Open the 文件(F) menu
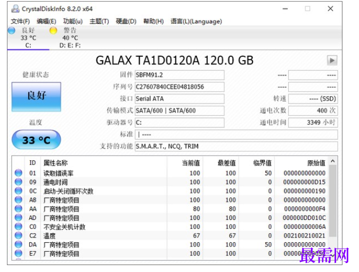Viewport: 359px width, 272px height. coord(20,21)
